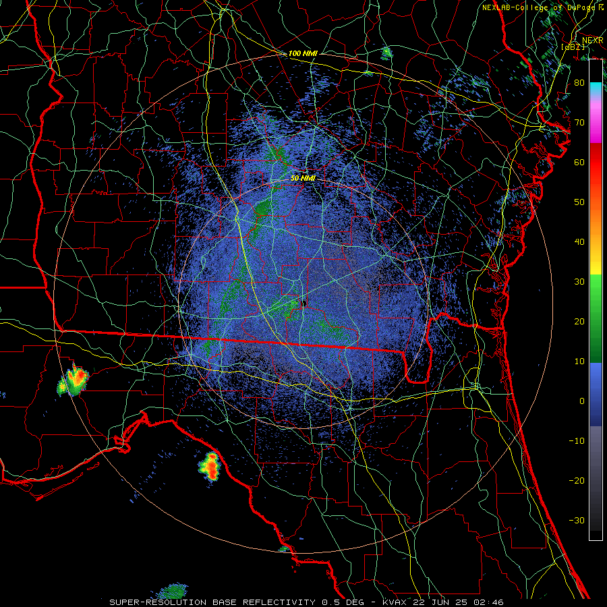Viewport: 607px width, 607px height.
Task: Click the "-10" value on the dBZ scale
Action: click(x=577, y=440)
